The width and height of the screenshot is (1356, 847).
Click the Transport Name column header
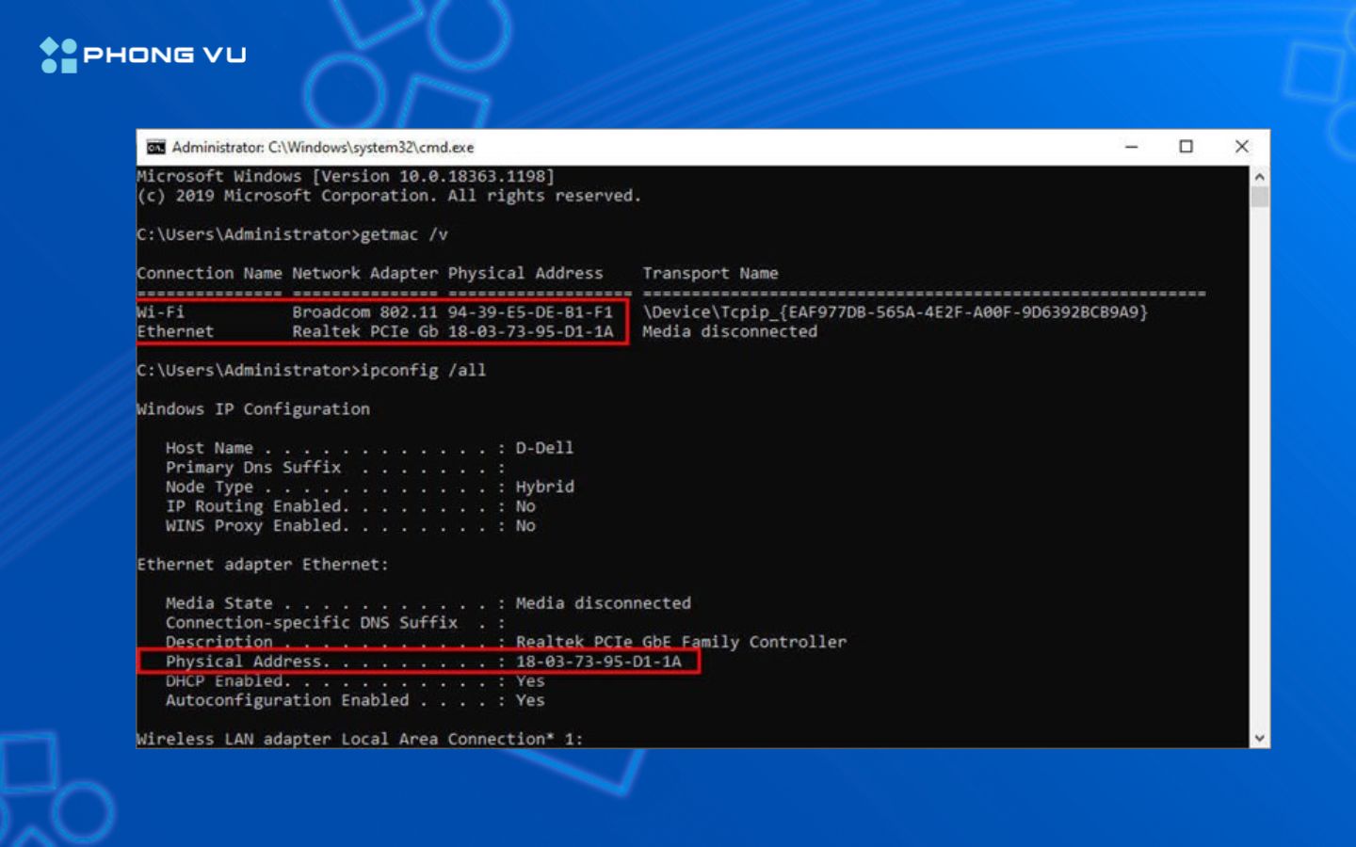point(710,273)
